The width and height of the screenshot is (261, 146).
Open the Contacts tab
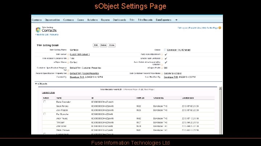37,20
